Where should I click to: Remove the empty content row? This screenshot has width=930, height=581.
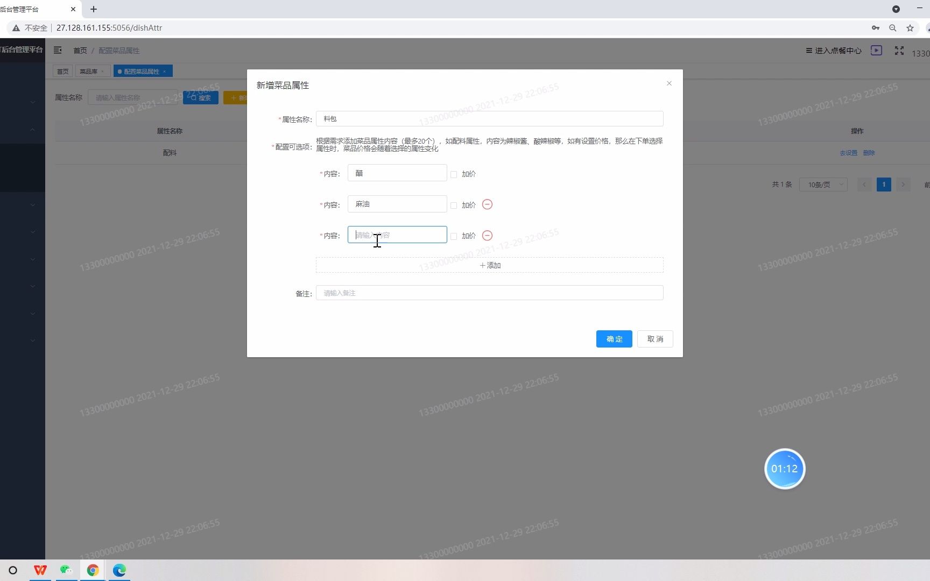pyautogui.click(x=487, y=236)
